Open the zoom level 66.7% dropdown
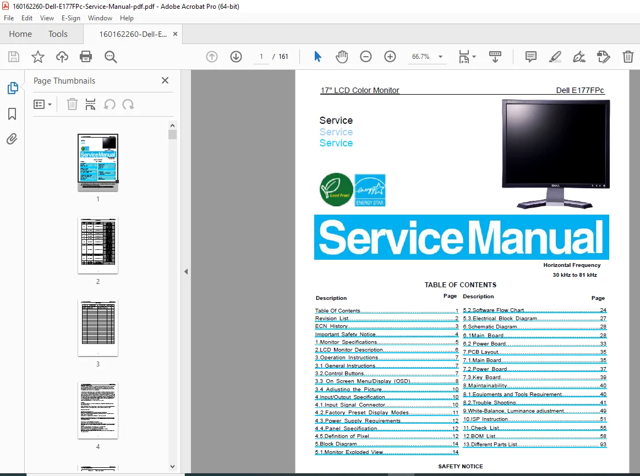Screen dimensions: 640x476 tap(440, 57)
